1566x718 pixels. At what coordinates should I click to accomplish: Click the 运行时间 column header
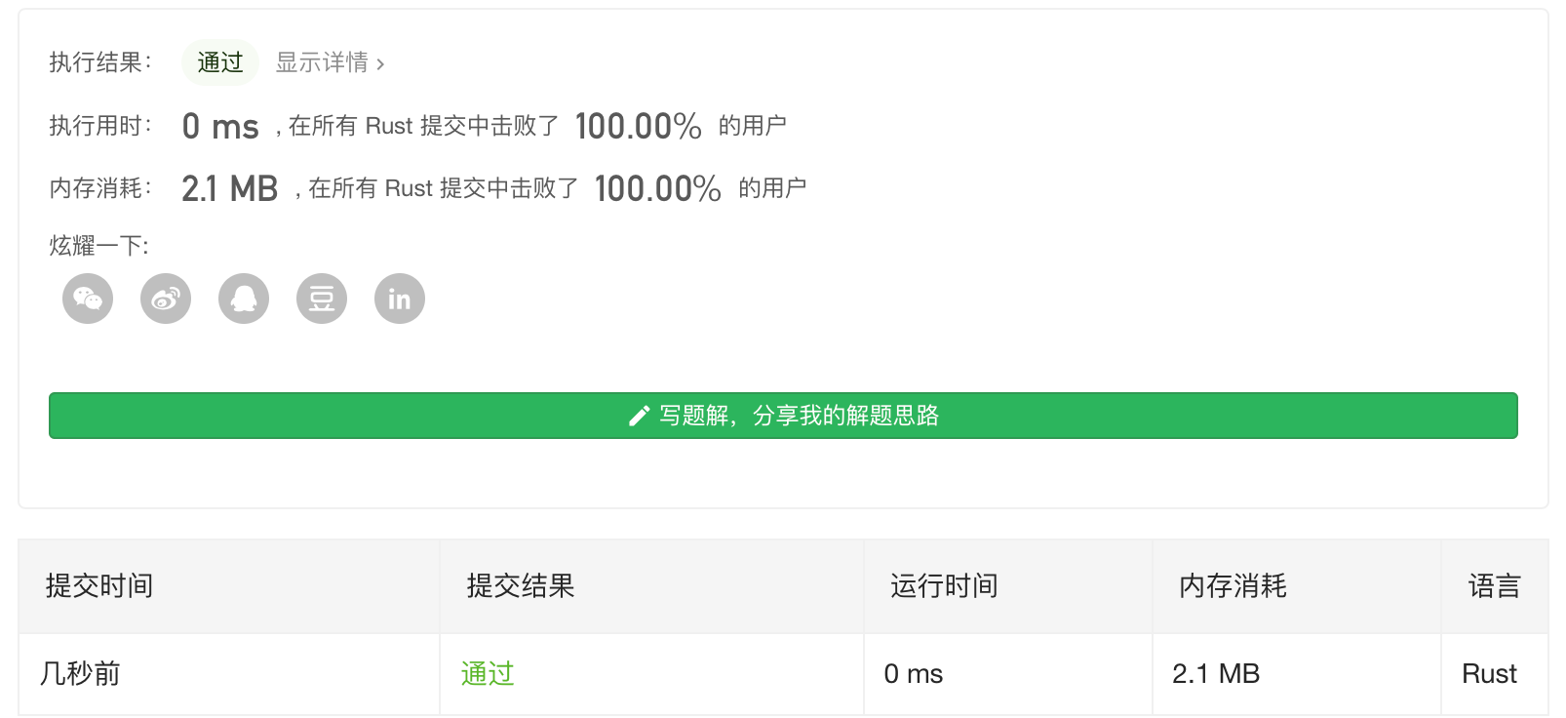coord(944,586)
